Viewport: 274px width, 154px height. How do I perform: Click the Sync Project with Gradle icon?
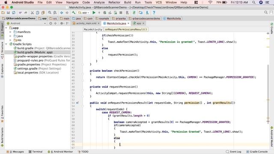click(134, 12)
